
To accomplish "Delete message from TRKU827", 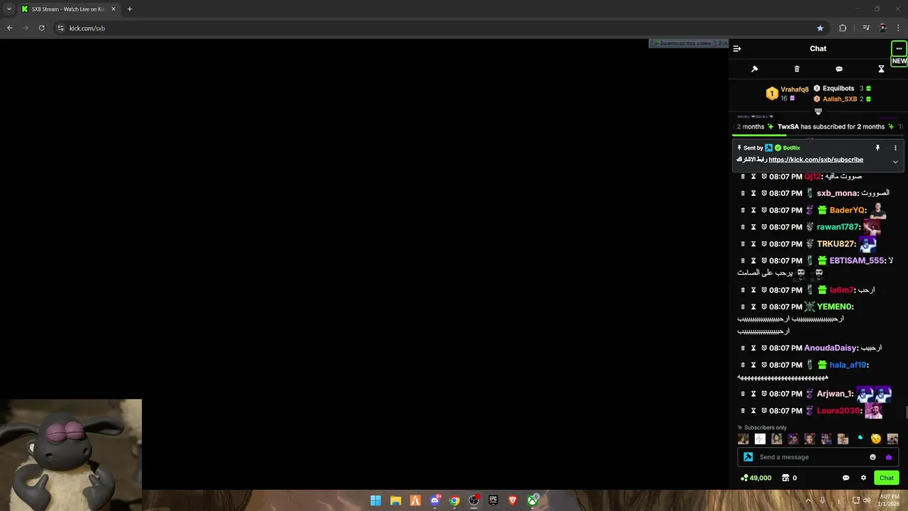I will click(x=743, y=244).
